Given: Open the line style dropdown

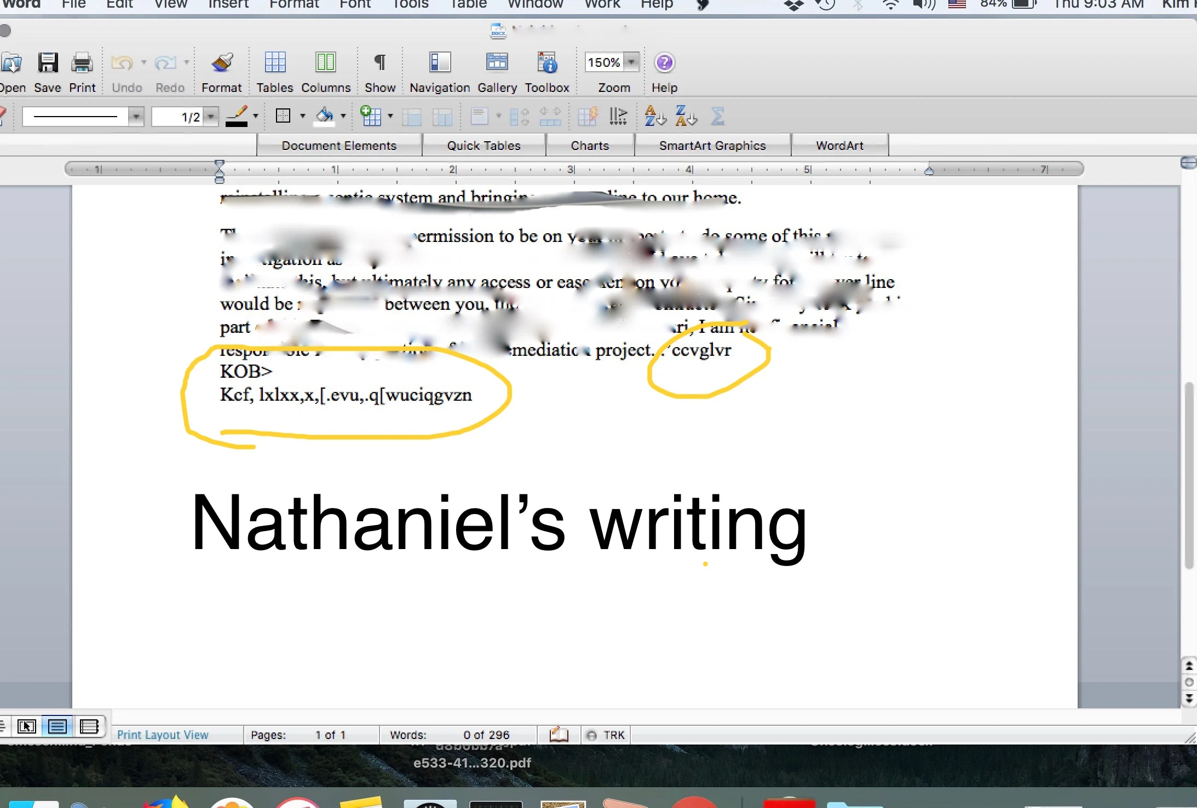Looking at the screenshot, I should (136, 117).
